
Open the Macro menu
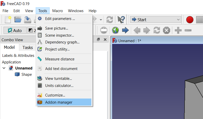coord(57,11)
